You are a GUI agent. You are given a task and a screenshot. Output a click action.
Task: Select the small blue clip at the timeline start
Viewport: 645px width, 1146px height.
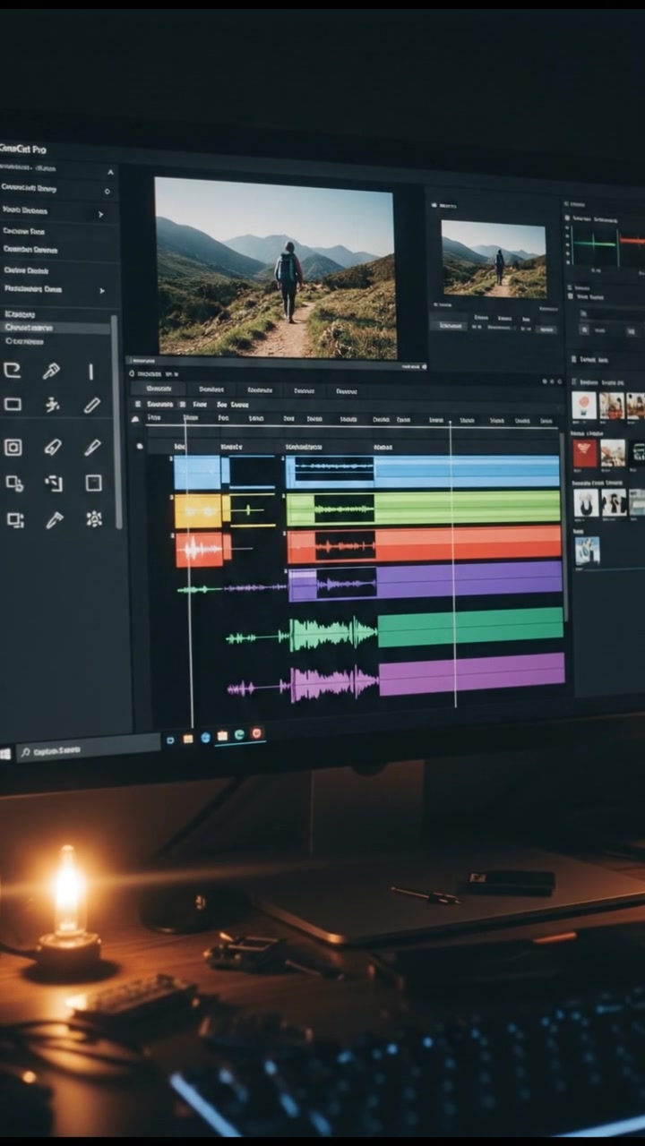198,473
